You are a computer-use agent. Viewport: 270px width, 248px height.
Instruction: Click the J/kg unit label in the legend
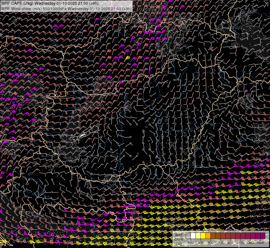coord(178,244)
